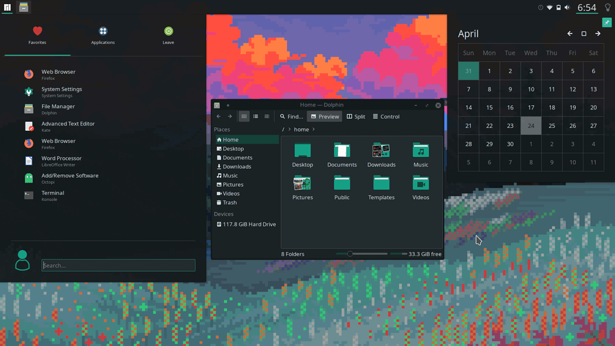615x346 pixels.
Task: Toggle Preview mode in Dolphin
Action: click(x=325, y=117)
